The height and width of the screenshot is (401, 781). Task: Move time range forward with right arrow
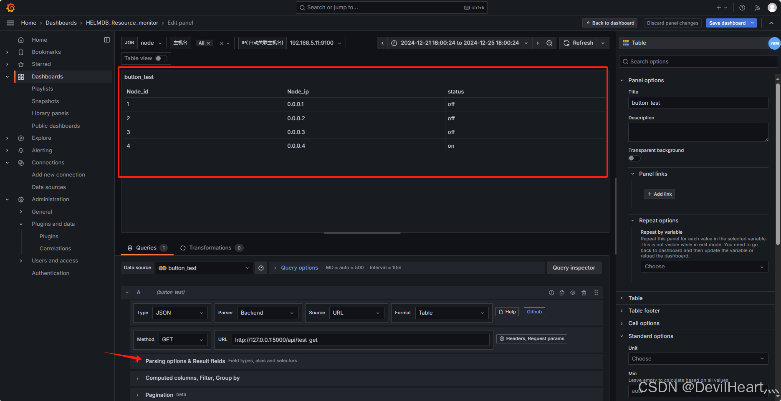538,43
